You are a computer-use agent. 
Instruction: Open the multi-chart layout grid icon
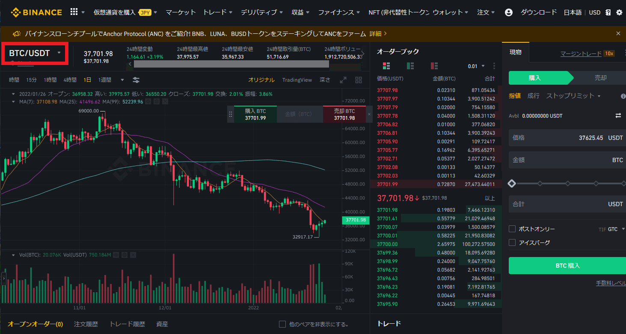[359, 80]
